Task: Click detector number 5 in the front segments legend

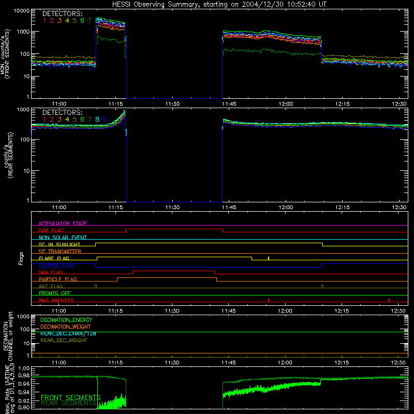Action: click(x=75, y=21)
